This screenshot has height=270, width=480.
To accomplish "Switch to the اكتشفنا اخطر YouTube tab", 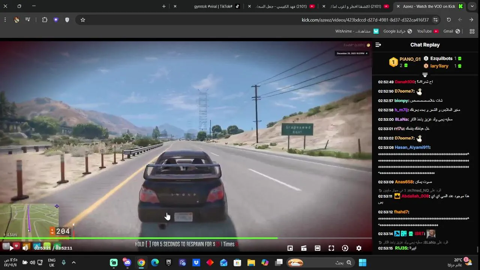I will [x=355, y=6].
